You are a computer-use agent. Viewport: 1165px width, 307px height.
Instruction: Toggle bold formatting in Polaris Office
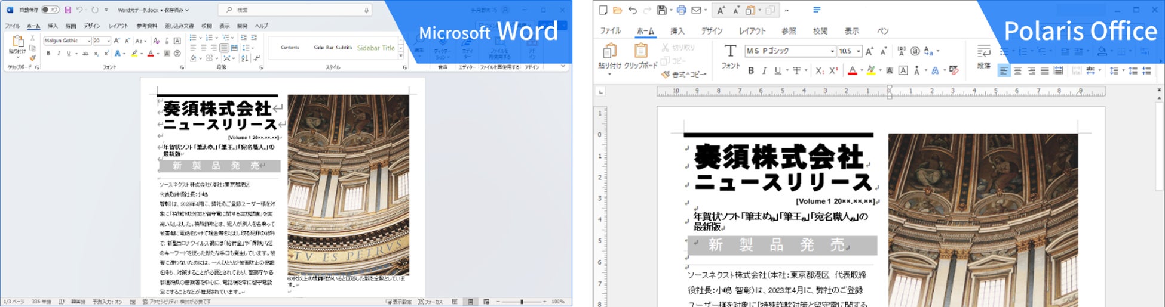[751, 70]
